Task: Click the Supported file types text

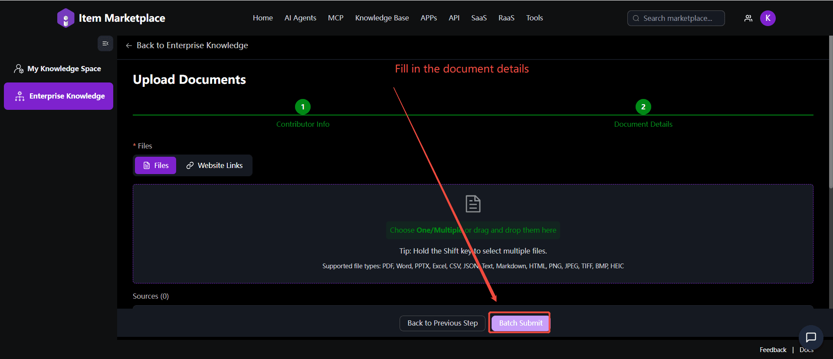Action: (x=473, y=266)
